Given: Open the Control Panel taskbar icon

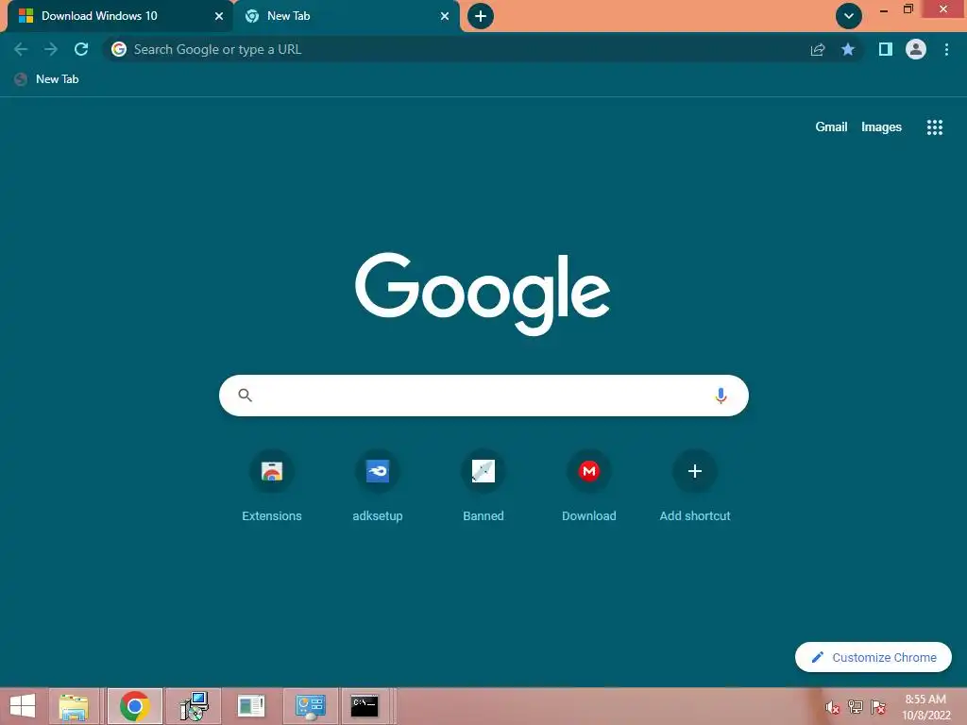Looking at the screenshot, I should click(310, 706).
